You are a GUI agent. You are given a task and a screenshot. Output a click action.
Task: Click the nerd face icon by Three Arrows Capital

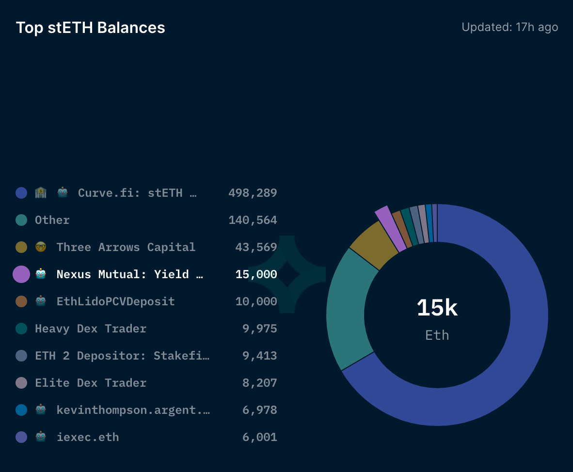pos(41,247)
